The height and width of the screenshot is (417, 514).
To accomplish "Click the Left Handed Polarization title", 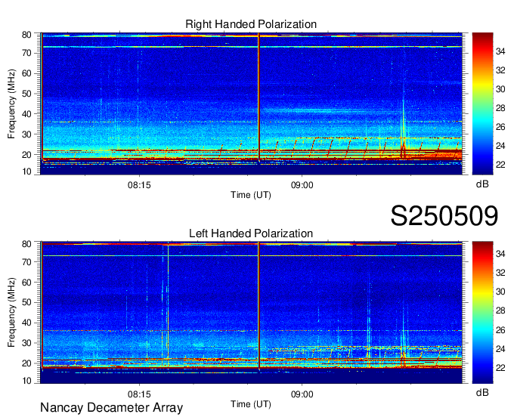I will click(251, 233).
